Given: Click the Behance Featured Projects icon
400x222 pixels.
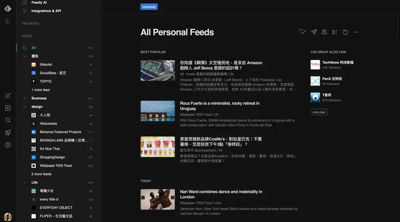Looking at the screenshot, I should pyautogui.click(x=34, y=132).
